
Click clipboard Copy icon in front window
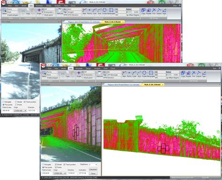tap(67, 74)
